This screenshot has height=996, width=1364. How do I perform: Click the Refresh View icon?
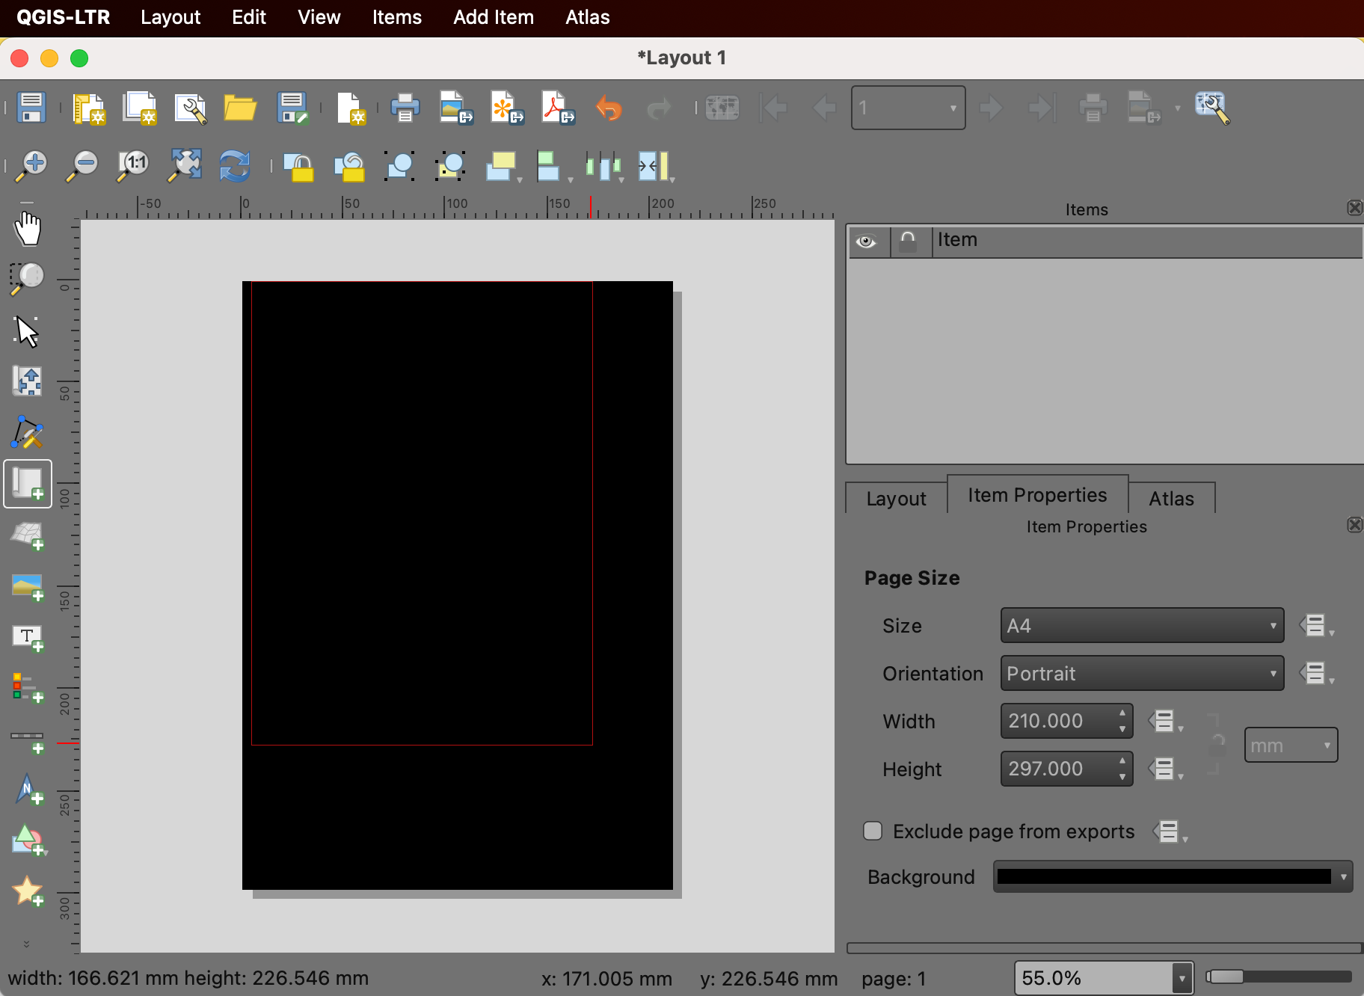pyautogui.click(x=234, y=166)
